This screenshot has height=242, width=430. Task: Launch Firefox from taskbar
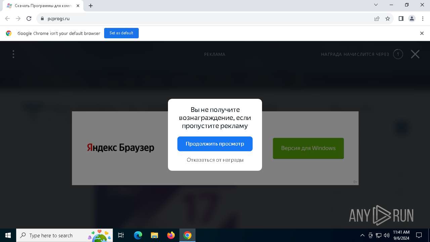coord(171,235)
